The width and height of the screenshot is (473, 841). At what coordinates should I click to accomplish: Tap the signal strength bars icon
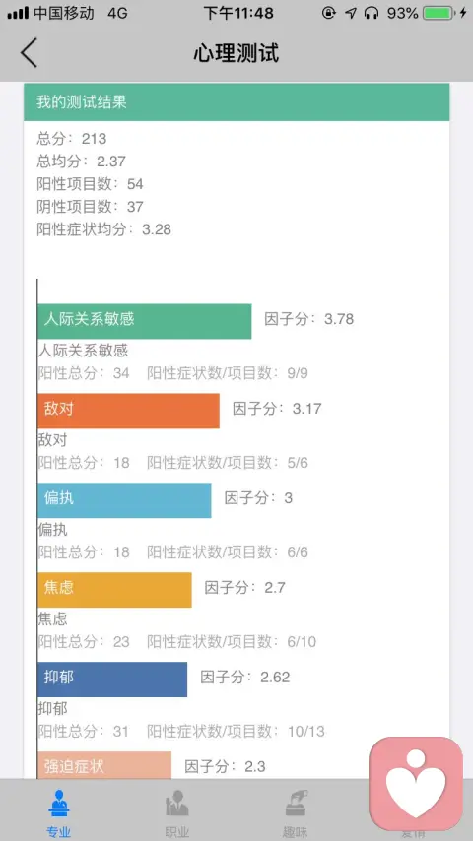pos(18,14)
